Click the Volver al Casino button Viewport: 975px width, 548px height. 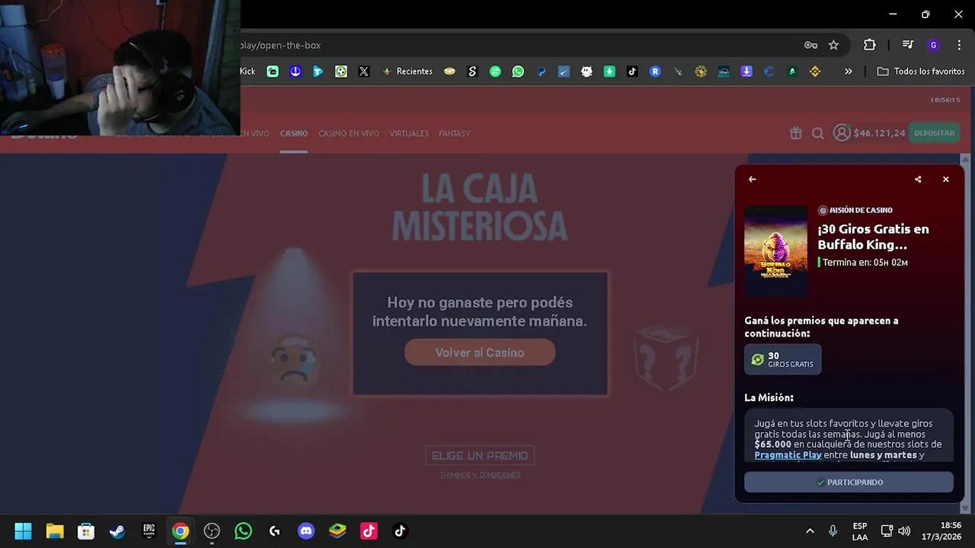tap(479, 352)
